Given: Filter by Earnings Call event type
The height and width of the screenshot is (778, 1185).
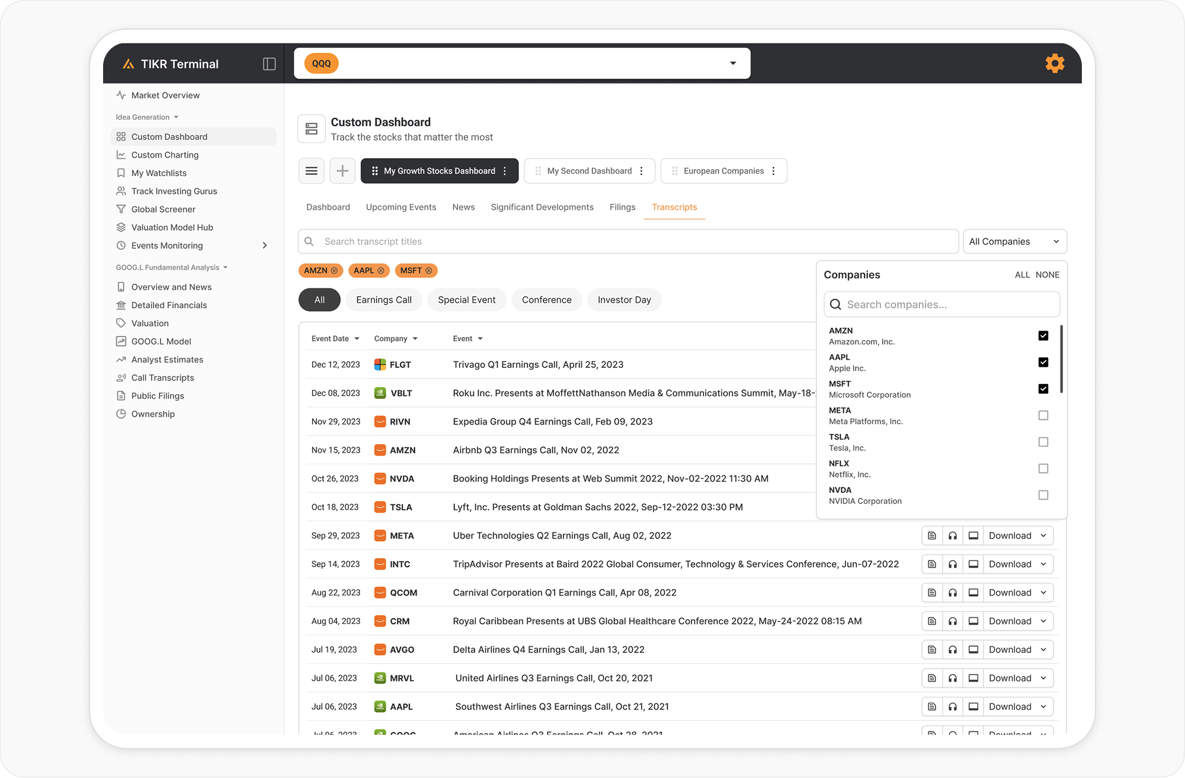Looking at the screenshot, I should tap(384, 300).
